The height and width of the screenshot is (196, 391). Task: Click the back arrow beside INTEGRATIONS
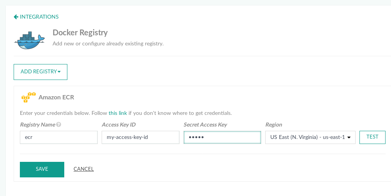(16, 17)
